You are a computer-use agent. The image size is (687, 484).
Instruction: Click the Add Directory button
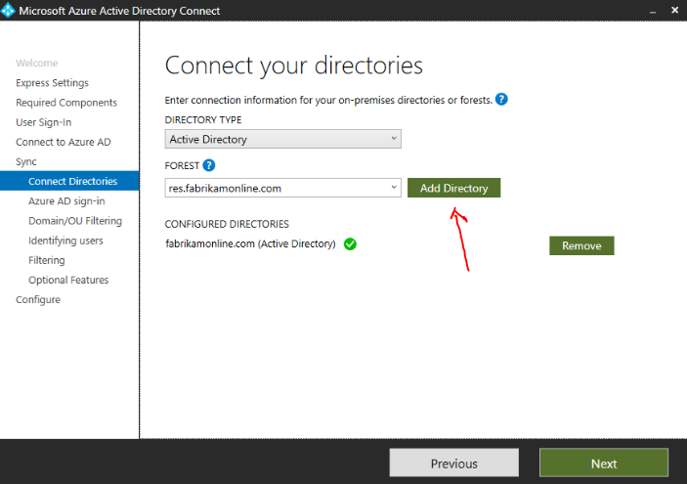coord(453,188)
